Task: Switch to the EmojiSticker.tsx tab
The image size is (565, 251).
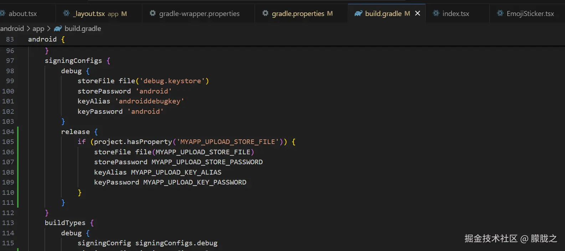Action: 530,14
